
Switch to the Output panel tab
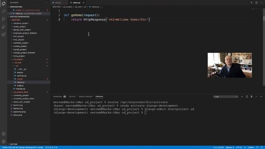pyautogui.click(x=72, y=96)
